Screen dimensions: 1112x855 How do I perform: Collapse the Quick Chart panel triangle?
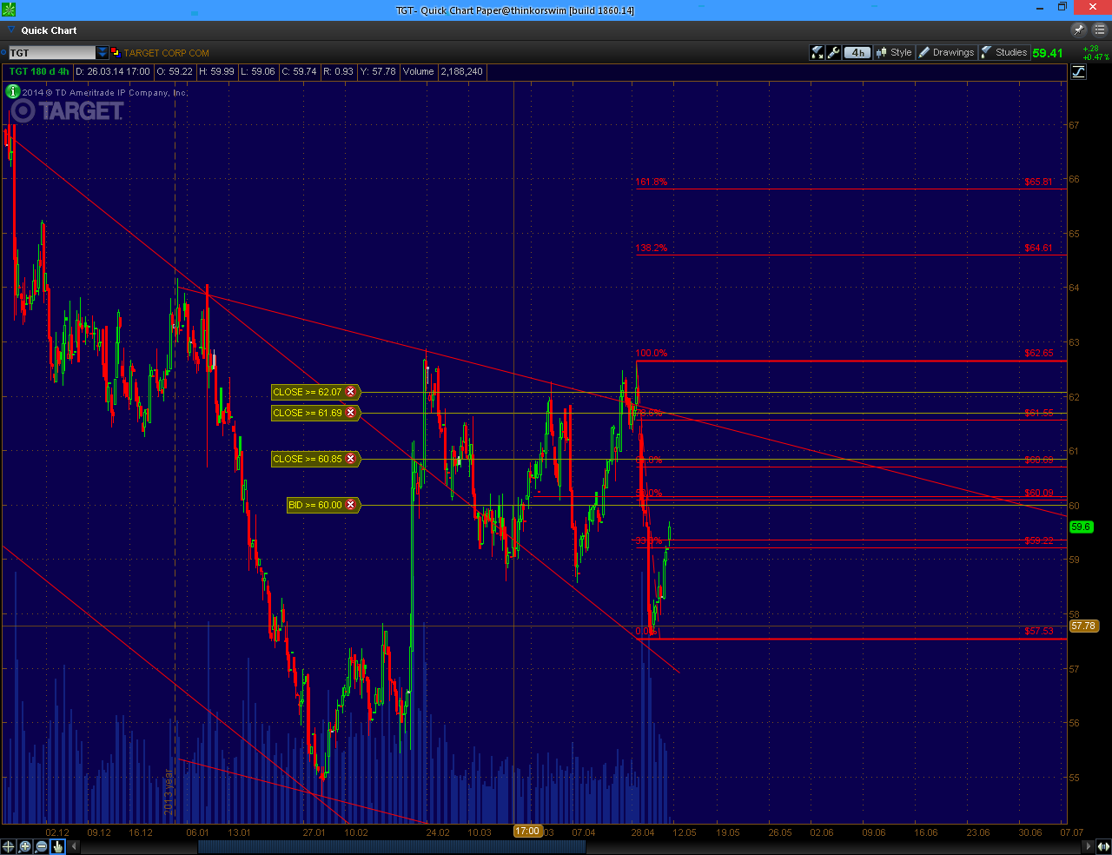point(10,30)
